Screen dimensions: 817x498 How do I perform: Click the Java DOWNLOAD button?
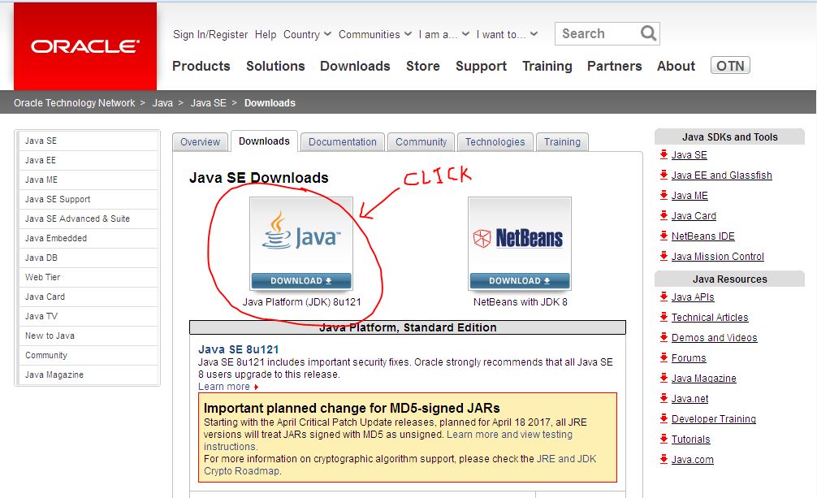(x=301, y=280)
